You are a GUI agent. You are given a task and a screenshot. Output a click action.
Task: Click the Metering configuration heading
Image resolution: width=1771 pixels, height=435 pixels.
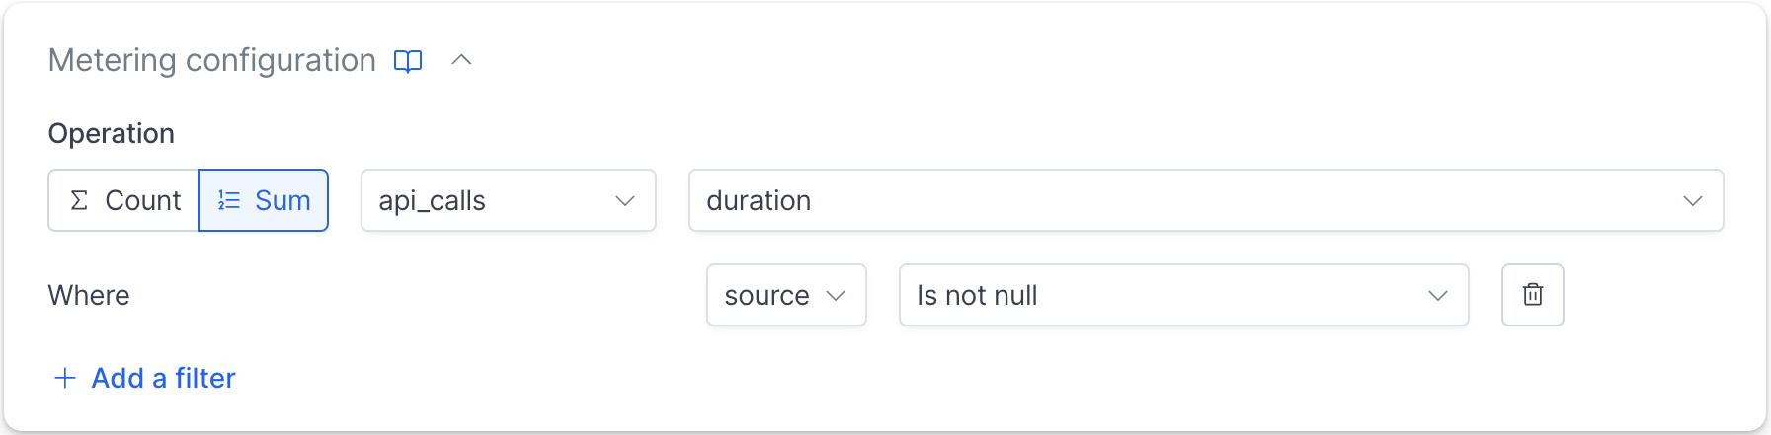click(x=212, y=60)
